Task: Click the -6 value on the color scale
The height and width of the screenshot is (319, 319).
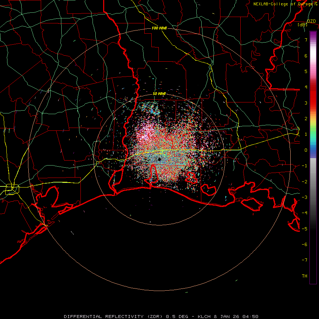Action: click(x=304, y=245)
